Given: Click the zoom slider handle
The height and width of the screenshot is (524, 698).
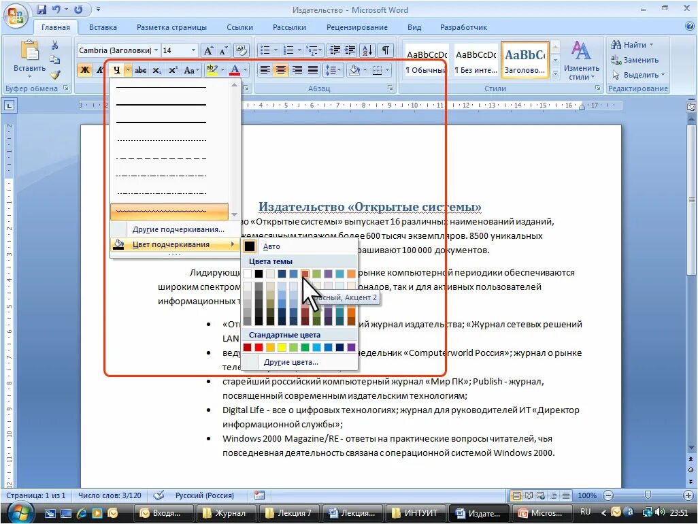Looking at the screenshot, I should (x=648, y=495).
